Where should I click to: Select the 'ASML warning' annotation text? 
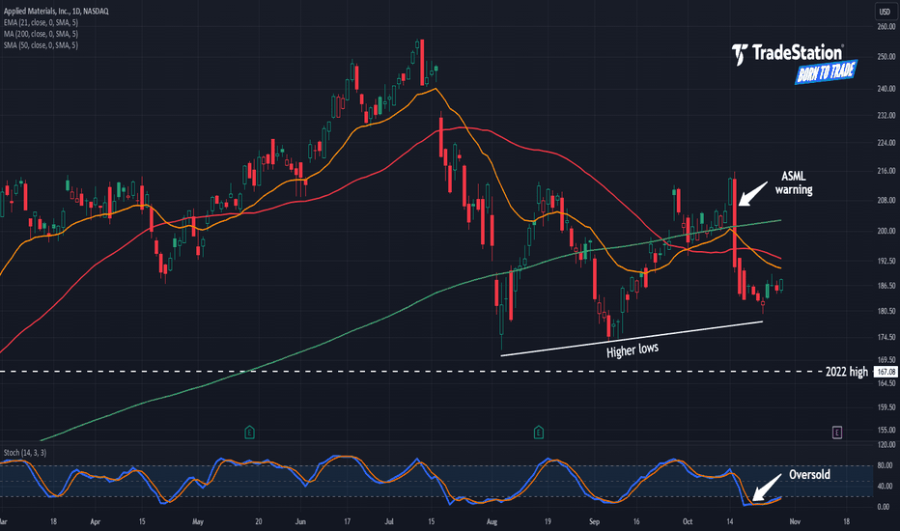tap(794, 182)
